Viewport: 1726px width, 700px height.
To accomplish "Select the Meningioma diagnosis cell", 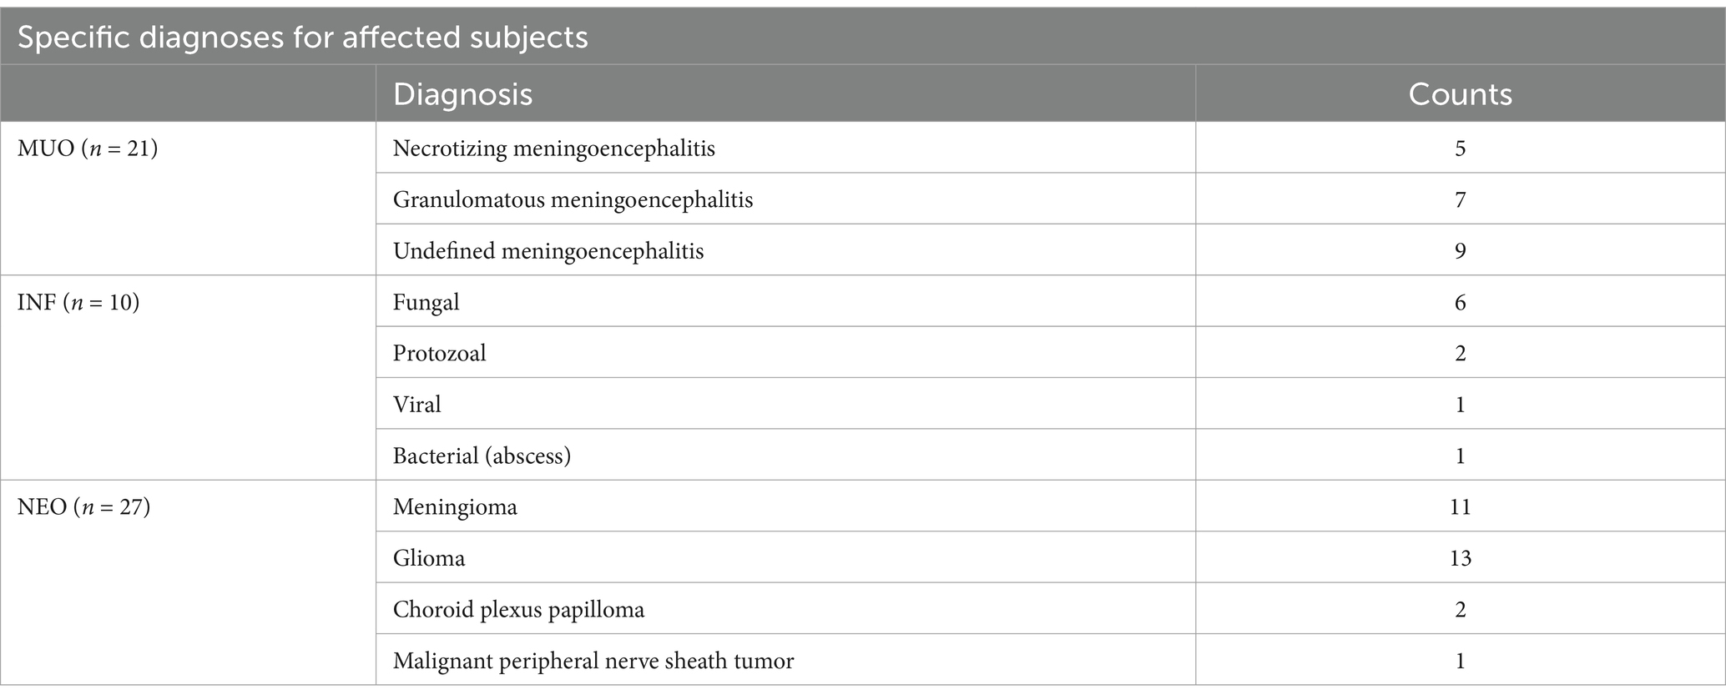I will point(455,506).
